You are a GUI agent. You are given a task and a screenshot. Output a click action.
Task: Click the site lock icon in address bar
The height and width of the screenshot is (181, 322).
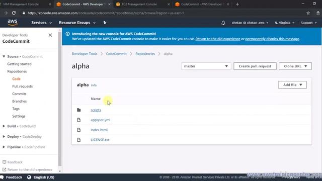coord(24,13)
